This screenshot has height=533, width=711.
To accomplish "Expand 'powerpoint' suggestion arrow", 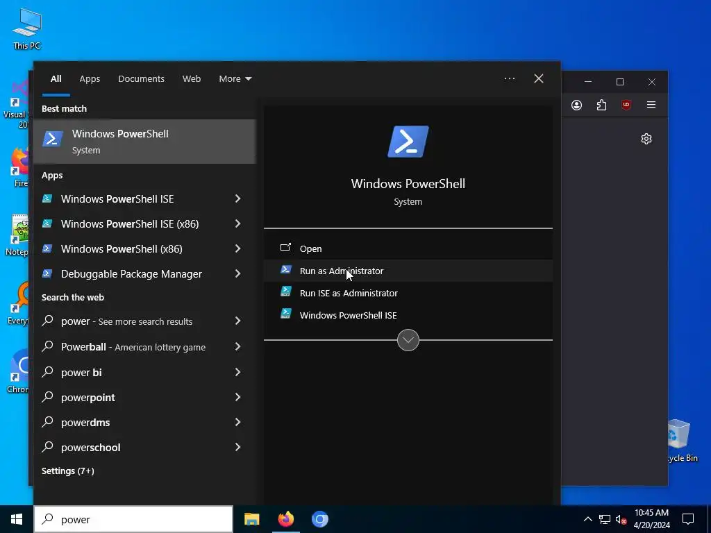I will (x=237, y=397).
